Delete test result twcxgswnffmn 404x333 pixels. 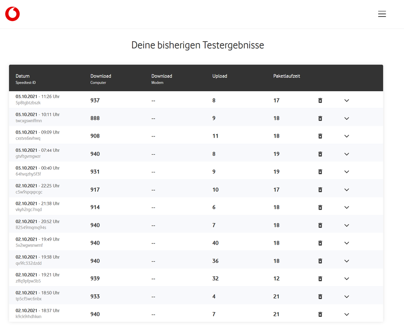coord(320,118)
